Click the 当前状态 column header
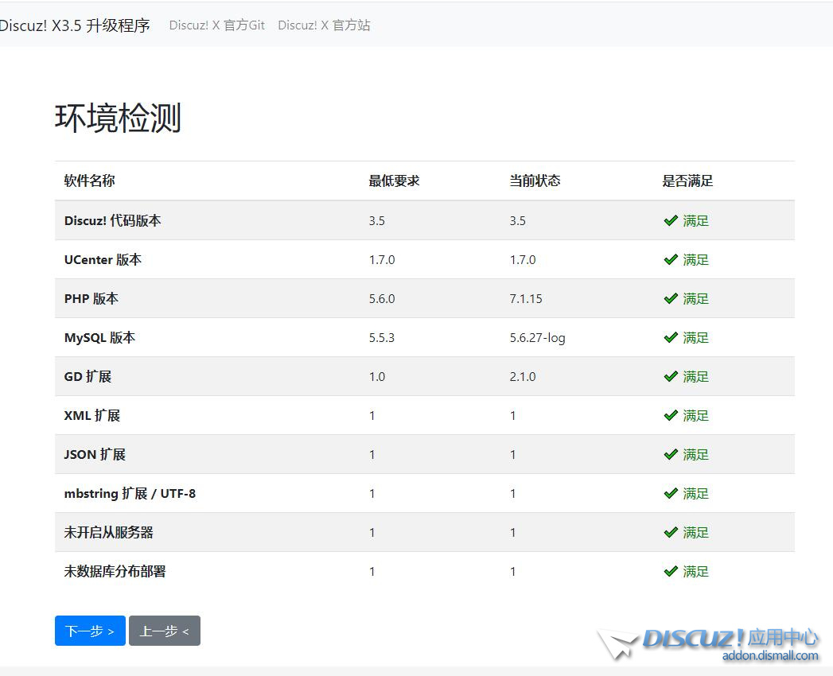The width and height of the screenshot is (833, 676). 535,181
